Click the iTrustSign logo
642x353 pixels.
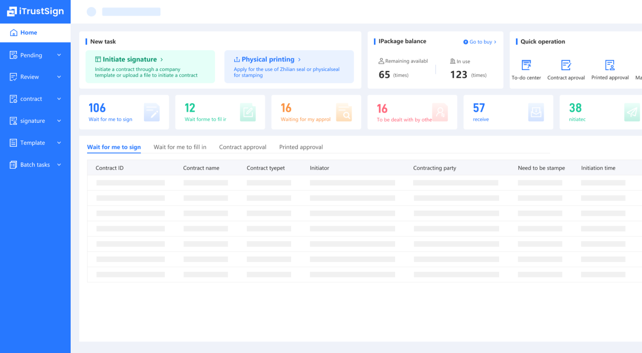click(35, 12)
